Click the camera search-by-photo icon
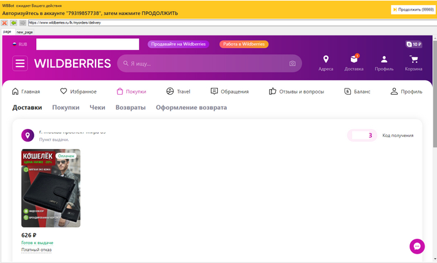Screen dimensions: 437x263 click(292, 64)
